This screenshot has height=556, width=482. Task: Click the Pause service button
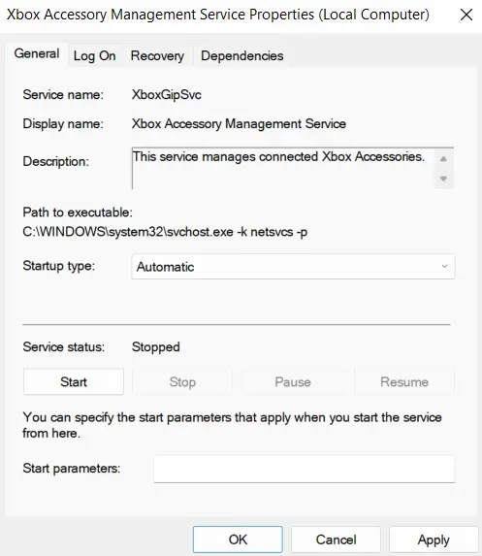(x=293, y=382)
